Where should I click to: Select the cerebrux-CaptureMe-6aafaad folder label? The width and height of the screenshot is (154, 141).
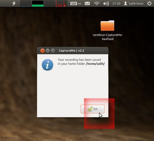pyautogui.click(x=108, y=37)
